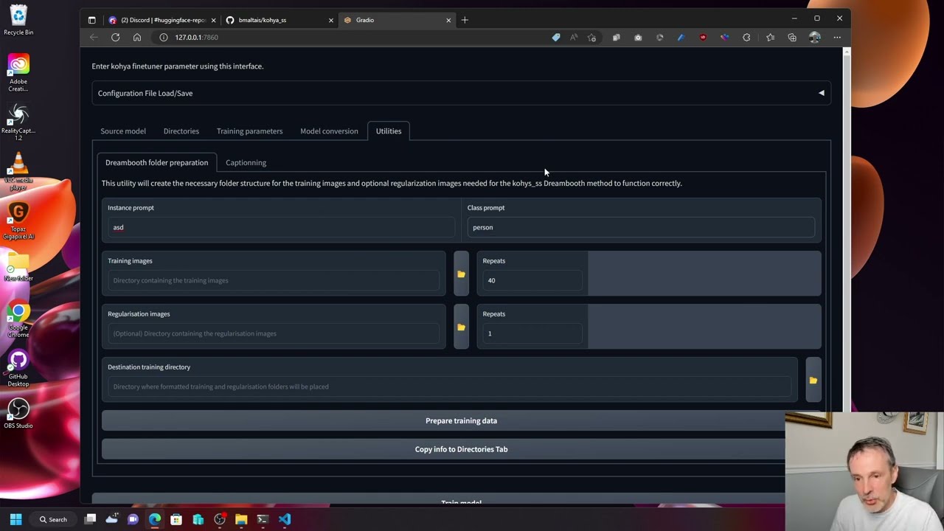Screen dimensions: 944x531
Task: Focus the Instance prompt field
Action: pyautogui.click(x=281, y=227)
